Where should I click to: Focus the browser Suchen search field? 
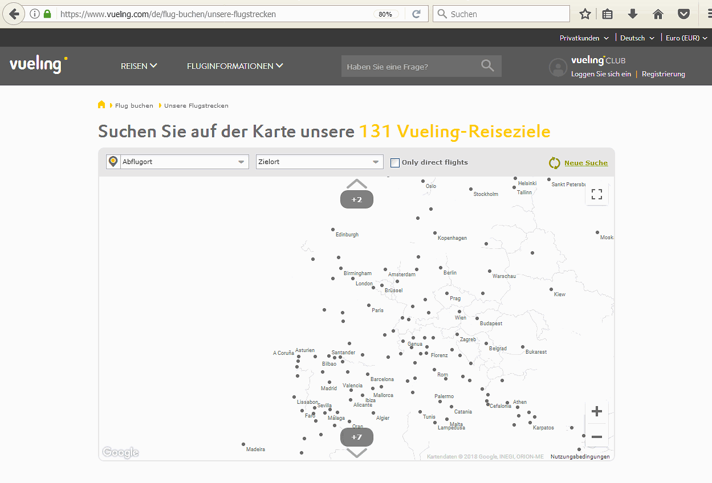(502, 14)
